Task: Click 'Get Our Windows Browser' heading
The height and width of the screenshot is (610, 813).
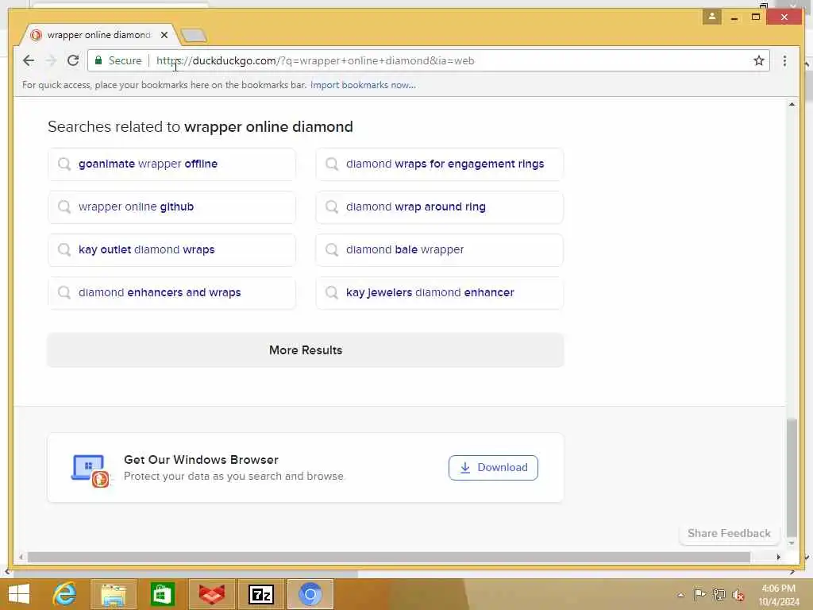Action: click(x=201, y=460)
